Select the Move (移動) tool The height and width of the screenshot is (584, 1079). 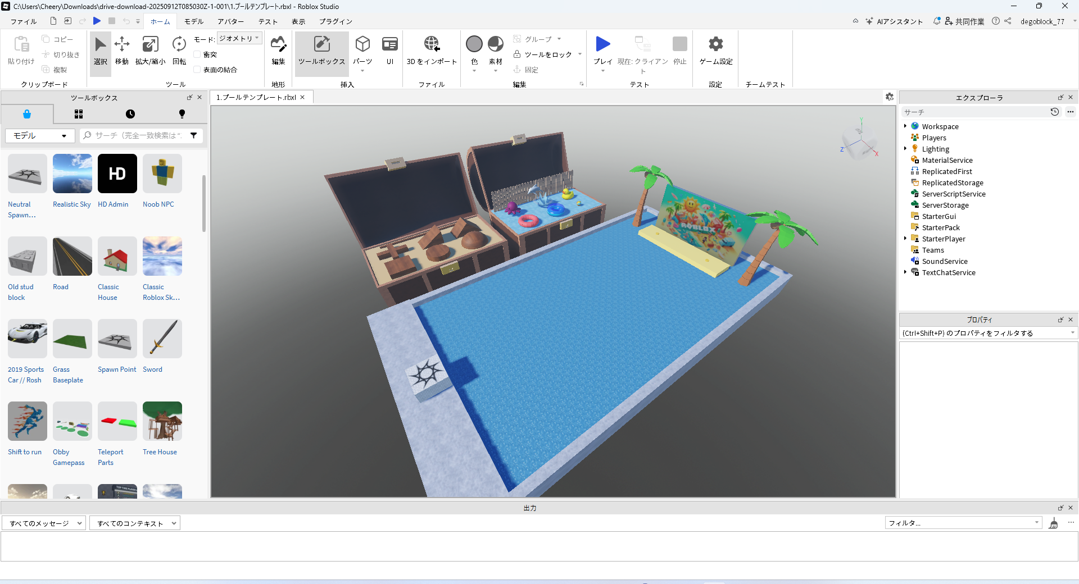(x=122, y=51)
